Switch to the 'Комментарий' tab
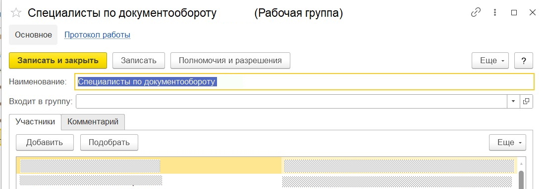This screenshot has width=545, height=189. tap(93, 122)
